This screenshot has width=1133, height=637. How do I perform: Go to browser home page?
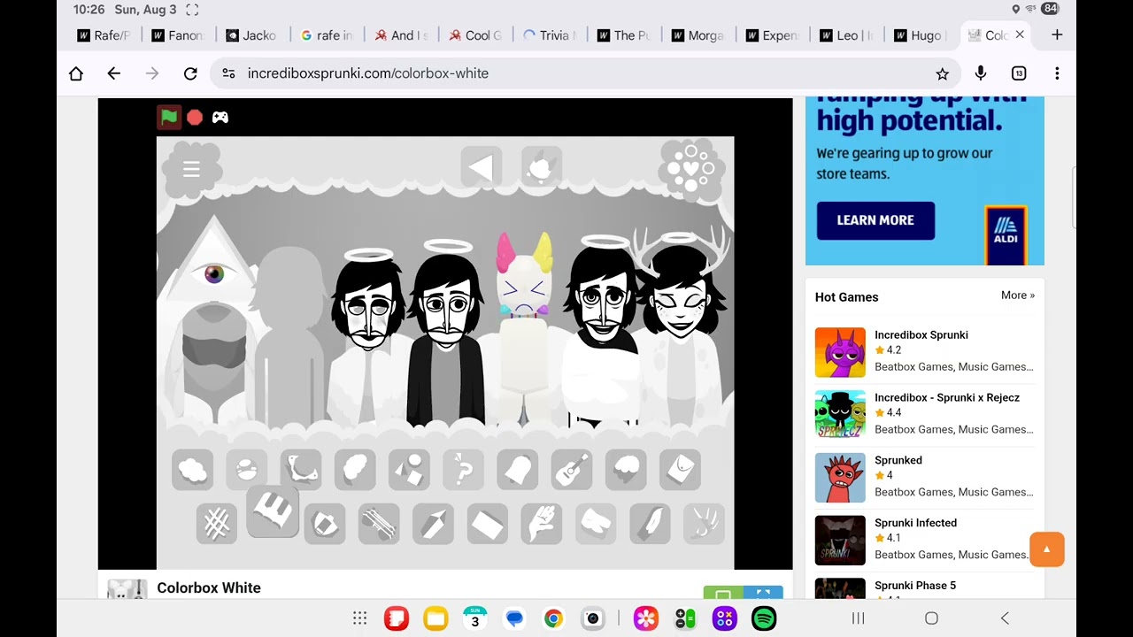pos(76,73)
